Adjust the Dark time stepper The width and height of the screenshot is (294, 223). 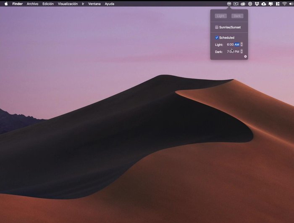241,52
